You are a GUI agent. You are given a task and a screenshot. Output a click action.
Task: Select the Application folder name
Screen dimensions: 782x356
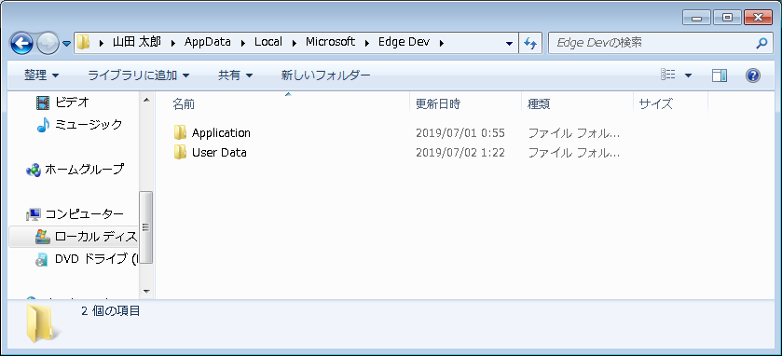[221, 133]
